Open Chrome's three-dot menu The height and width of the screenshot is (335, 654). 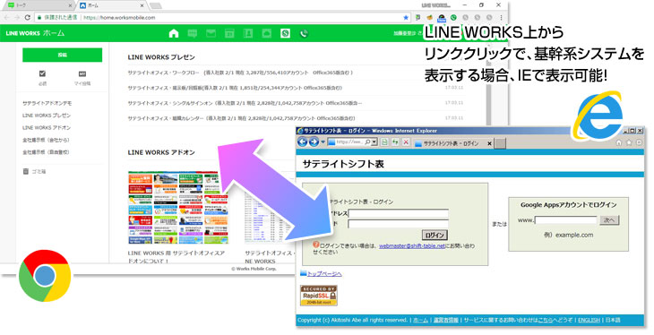point(501,18)
